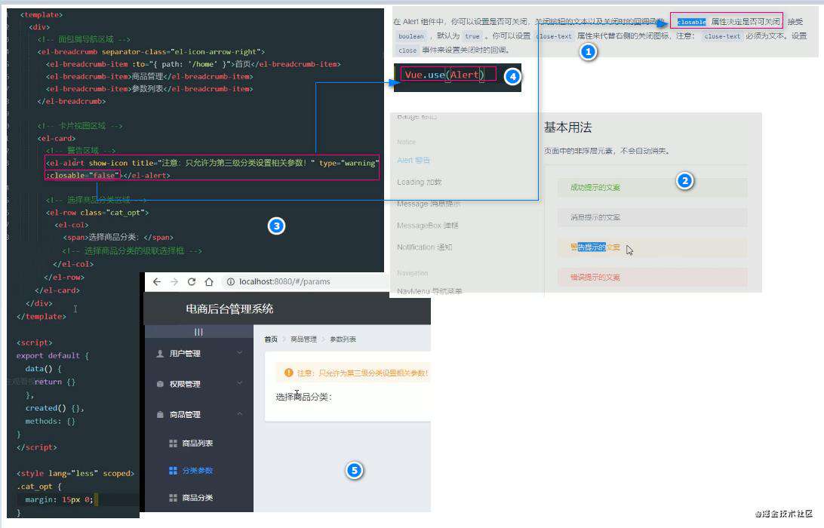
Task: Click the el-row class="cat_opt" code line
Action: point(97,213)
